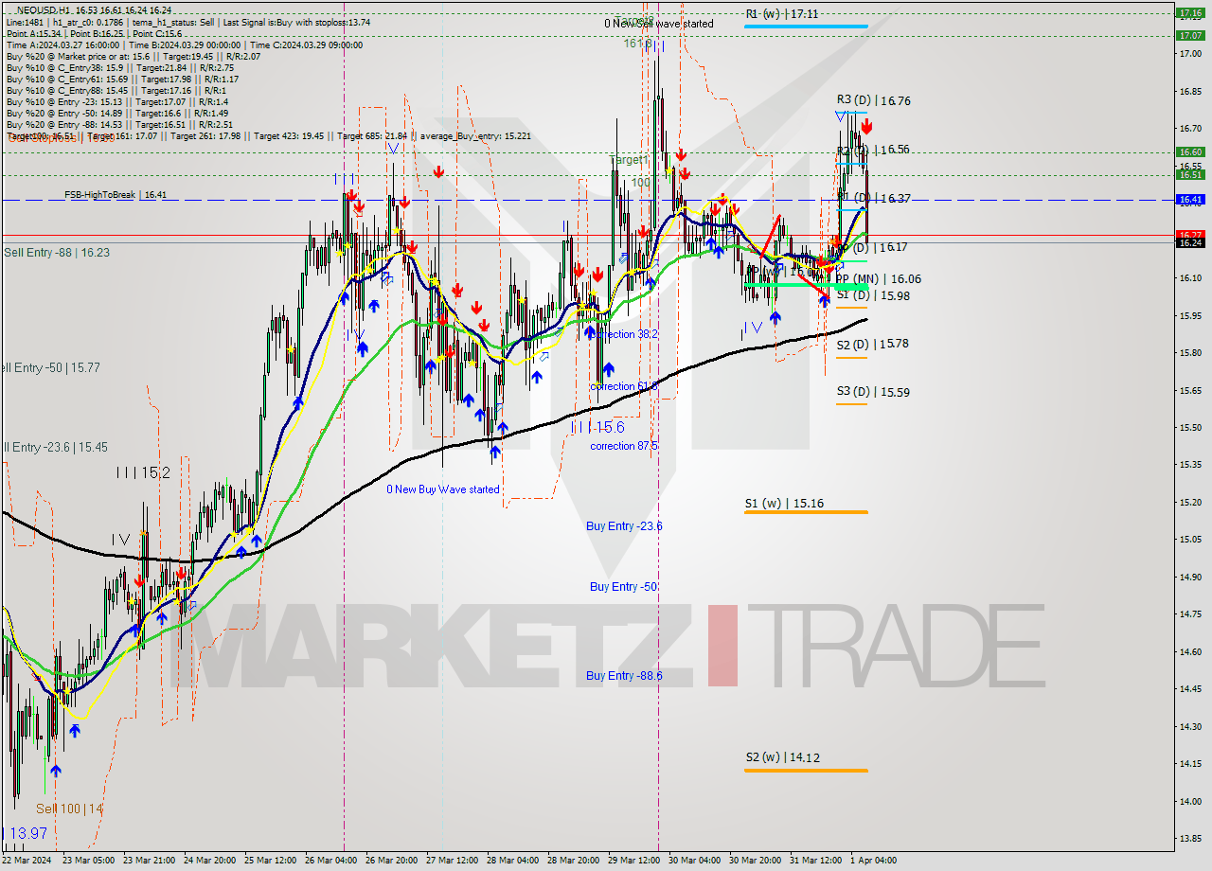This screenshot has width=1212, height=871.
Task: Click the correction 87.5 label
Action: pos(624,446)
